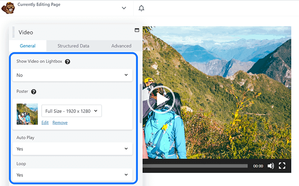Image resolution: width=299 pixels, height=186 pixels.
Task: Switch to the General tab
Action: [28, 46]
